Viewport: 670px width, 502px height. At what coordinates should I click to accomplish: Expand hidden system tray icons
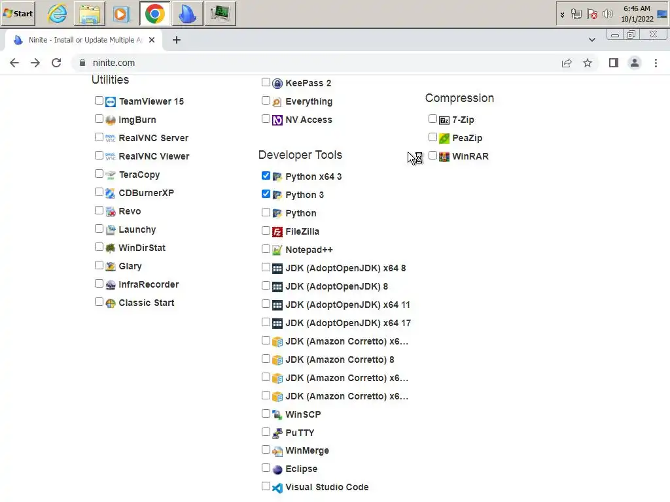point(562,14)
